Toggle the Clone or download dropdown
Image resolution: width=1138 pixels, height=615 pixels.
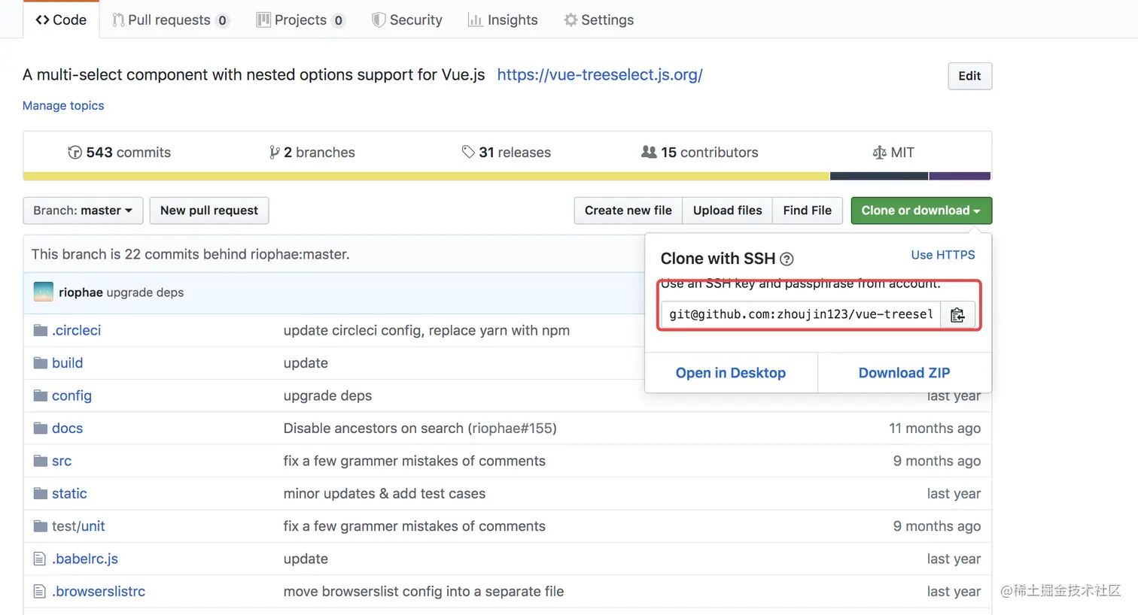click(921, 211)
